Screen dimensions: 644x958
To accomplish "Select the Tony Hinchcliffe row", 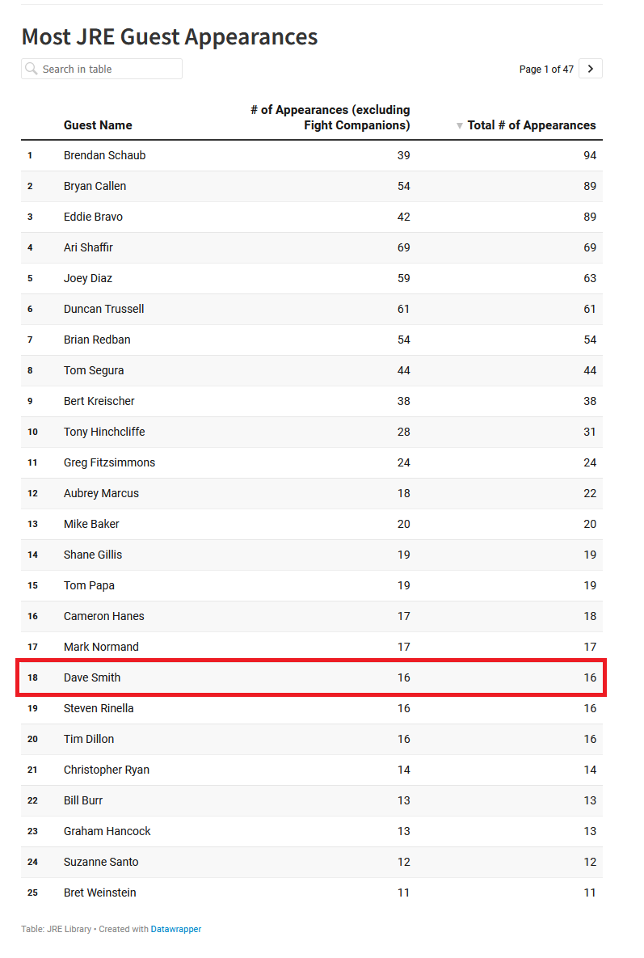I will click(311, 432).
